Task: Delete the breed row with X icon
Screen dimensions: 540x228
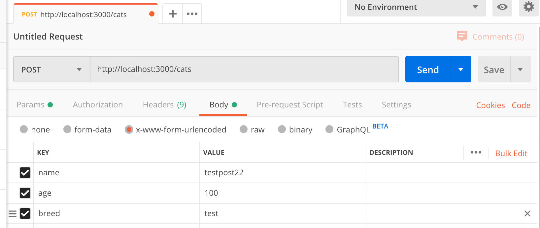Action: point(527,214)
